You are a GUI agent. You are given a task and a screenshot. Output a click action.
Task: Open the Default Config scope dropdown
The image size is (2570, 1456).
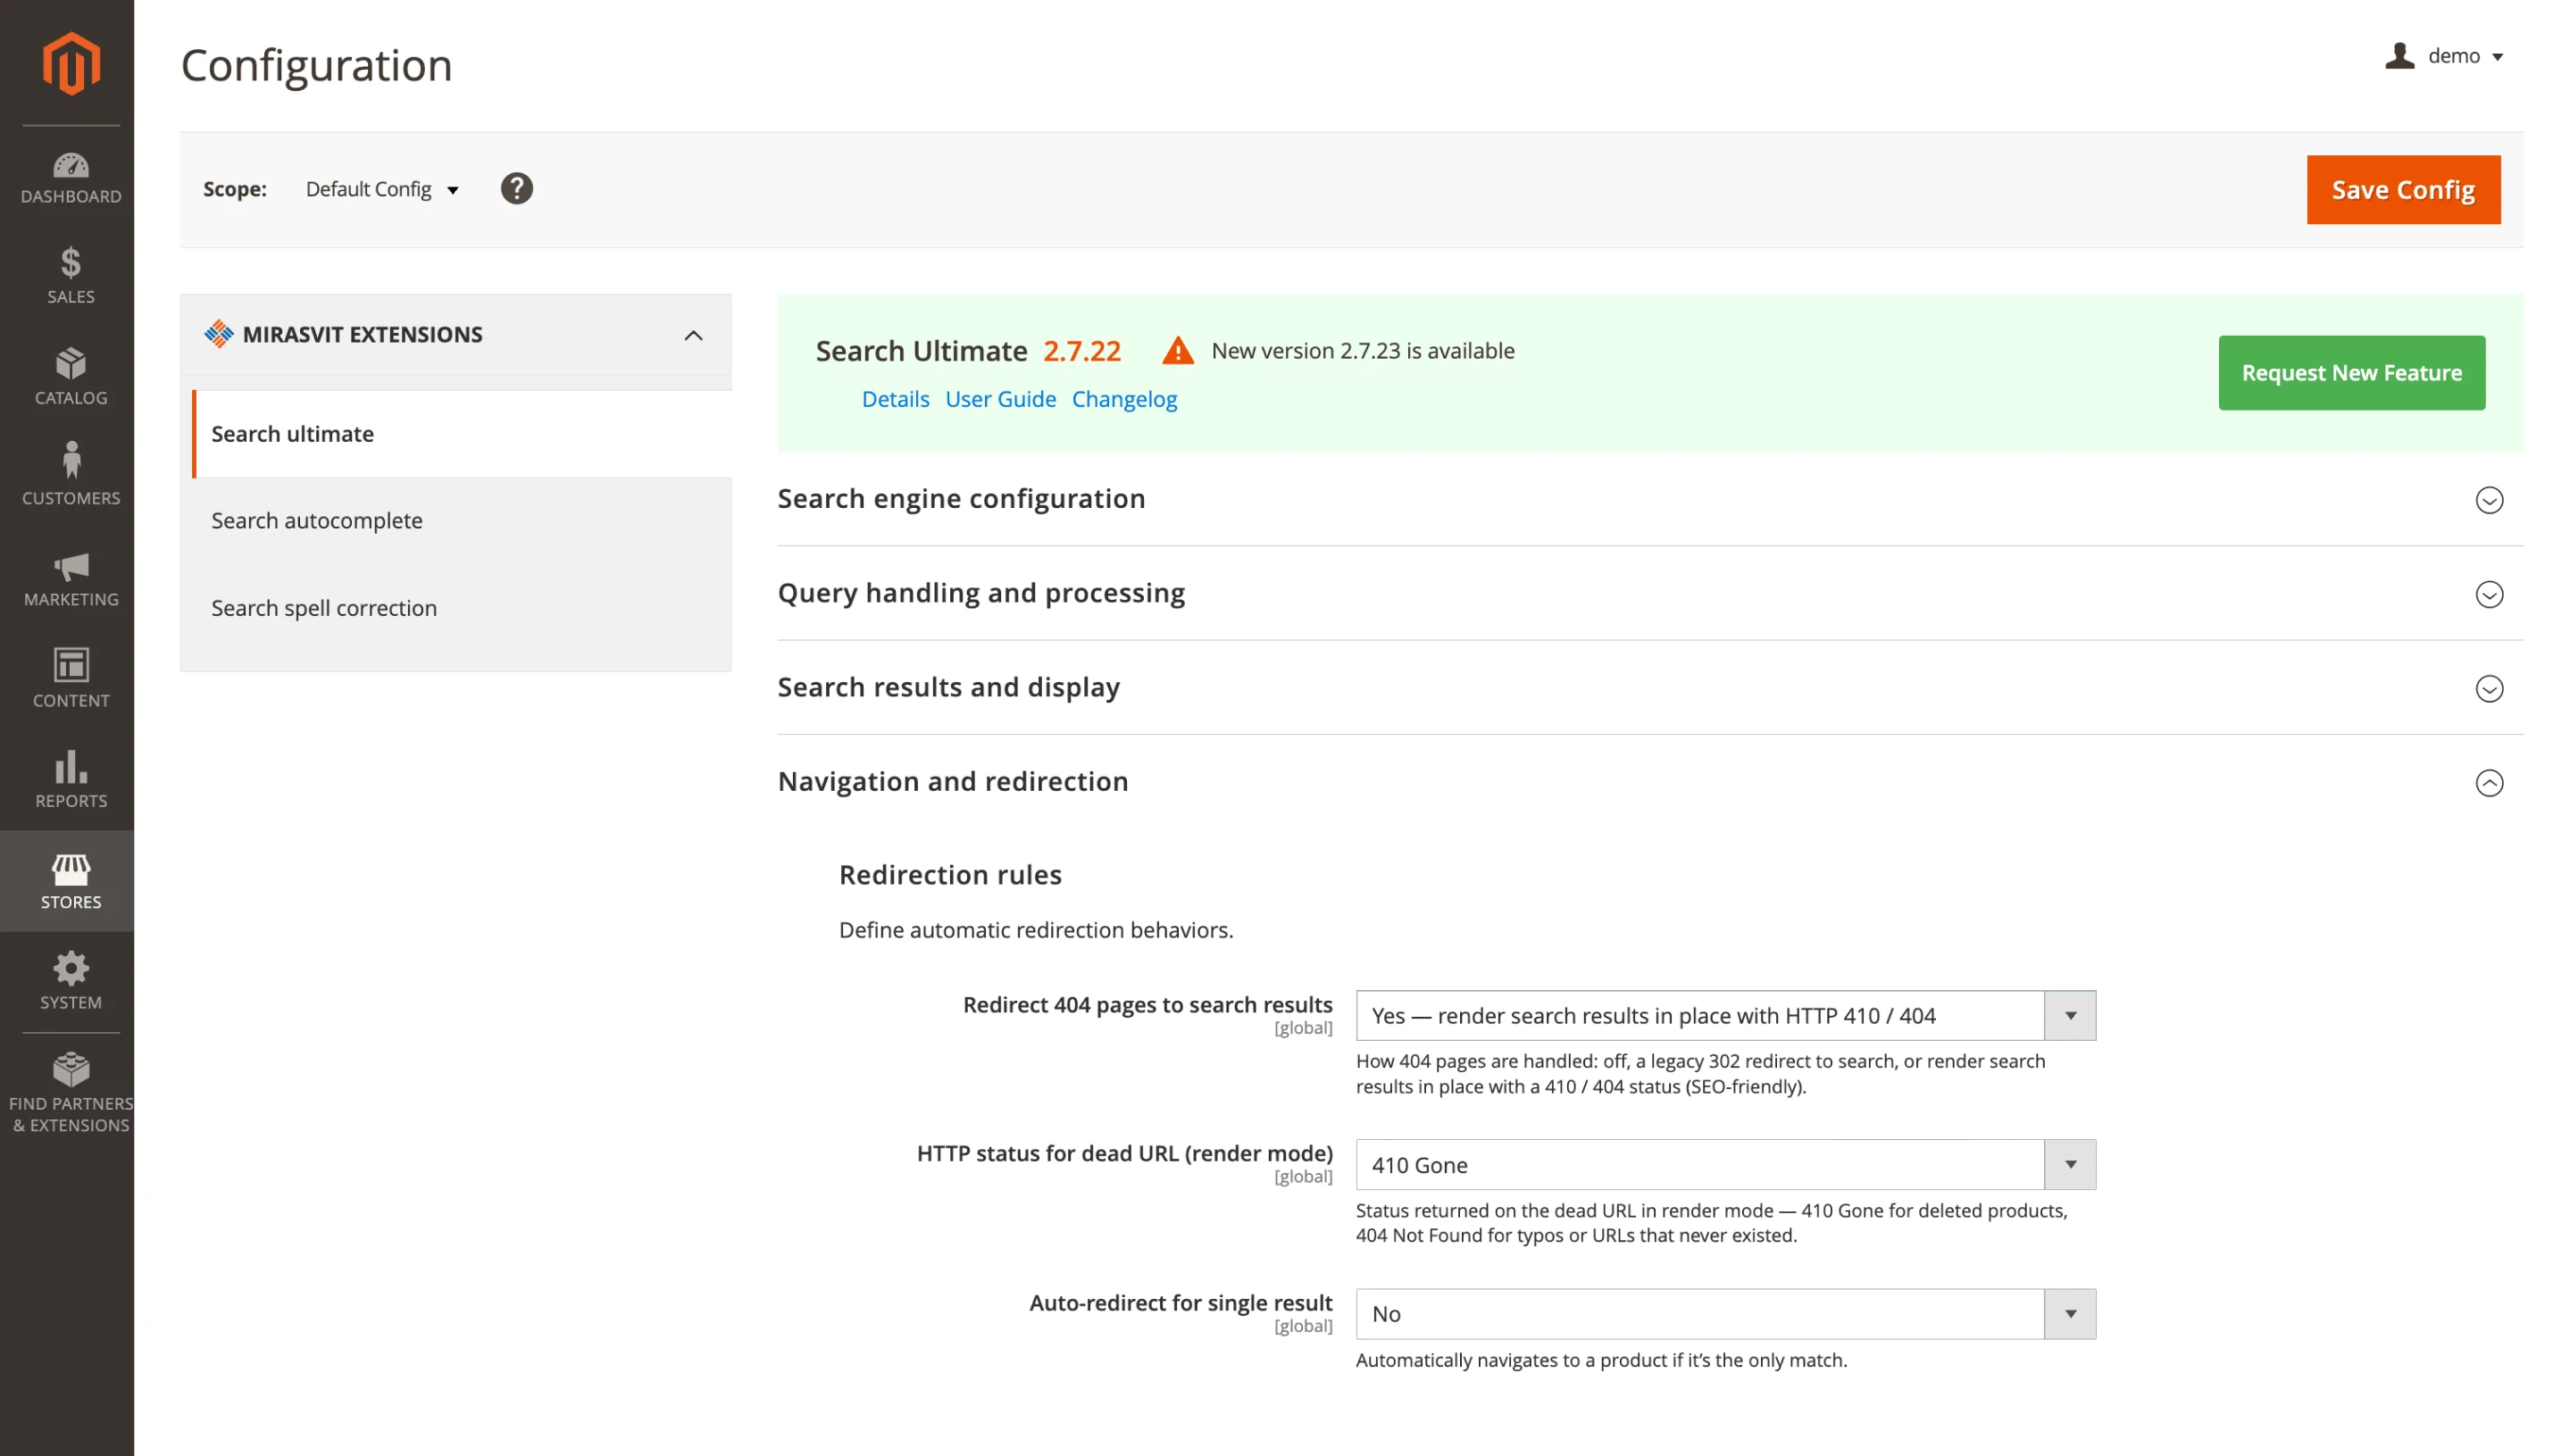click(382, 189)
